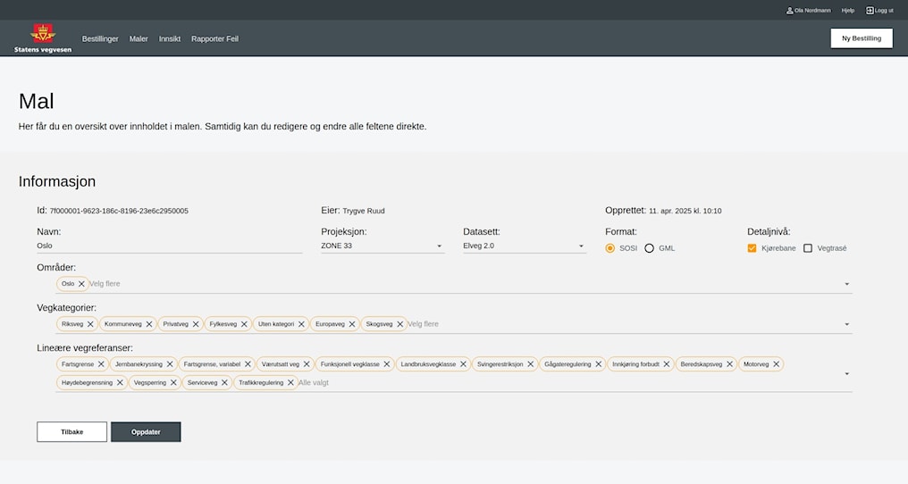The image size is (908, 484).
Task: Remove the Trafikkregulering chip
Action: tap(290, 383)
